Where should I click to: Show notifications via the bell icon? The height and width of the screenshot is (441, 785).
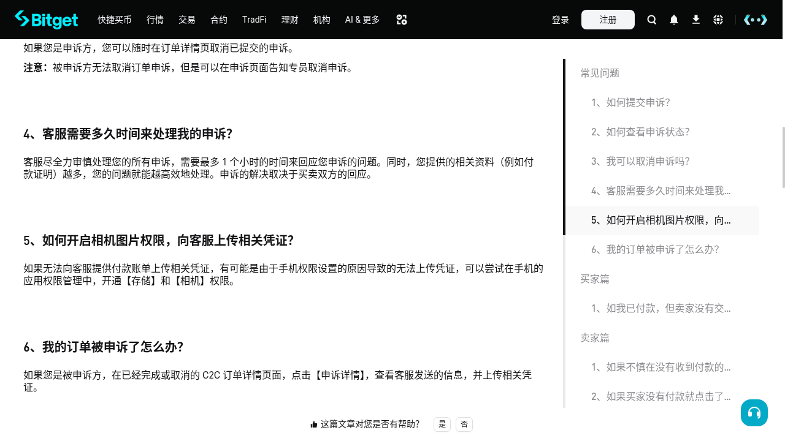[674, 20]
